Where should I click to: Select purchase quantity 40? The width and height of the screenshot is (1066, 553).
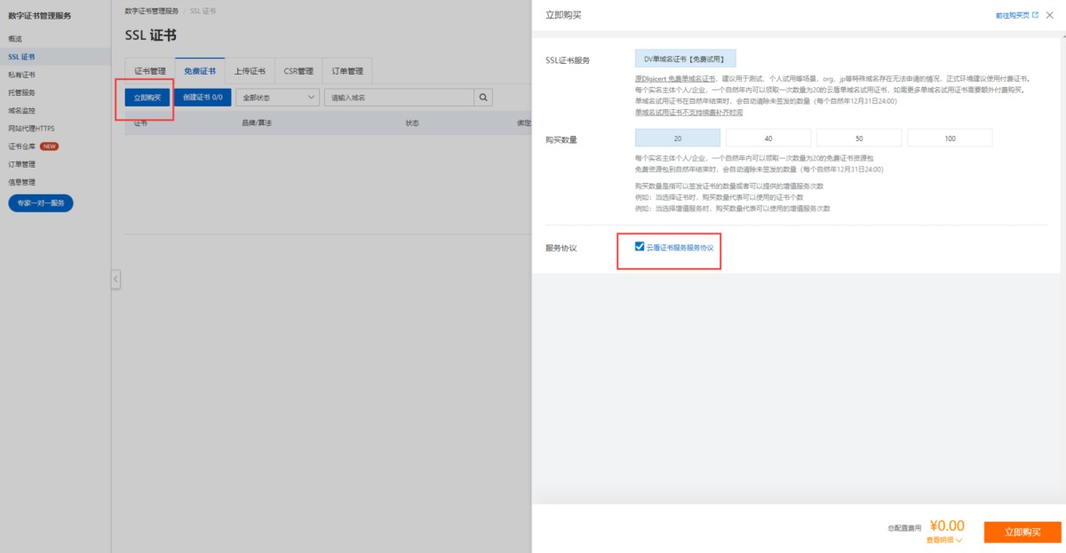[768, 138]
